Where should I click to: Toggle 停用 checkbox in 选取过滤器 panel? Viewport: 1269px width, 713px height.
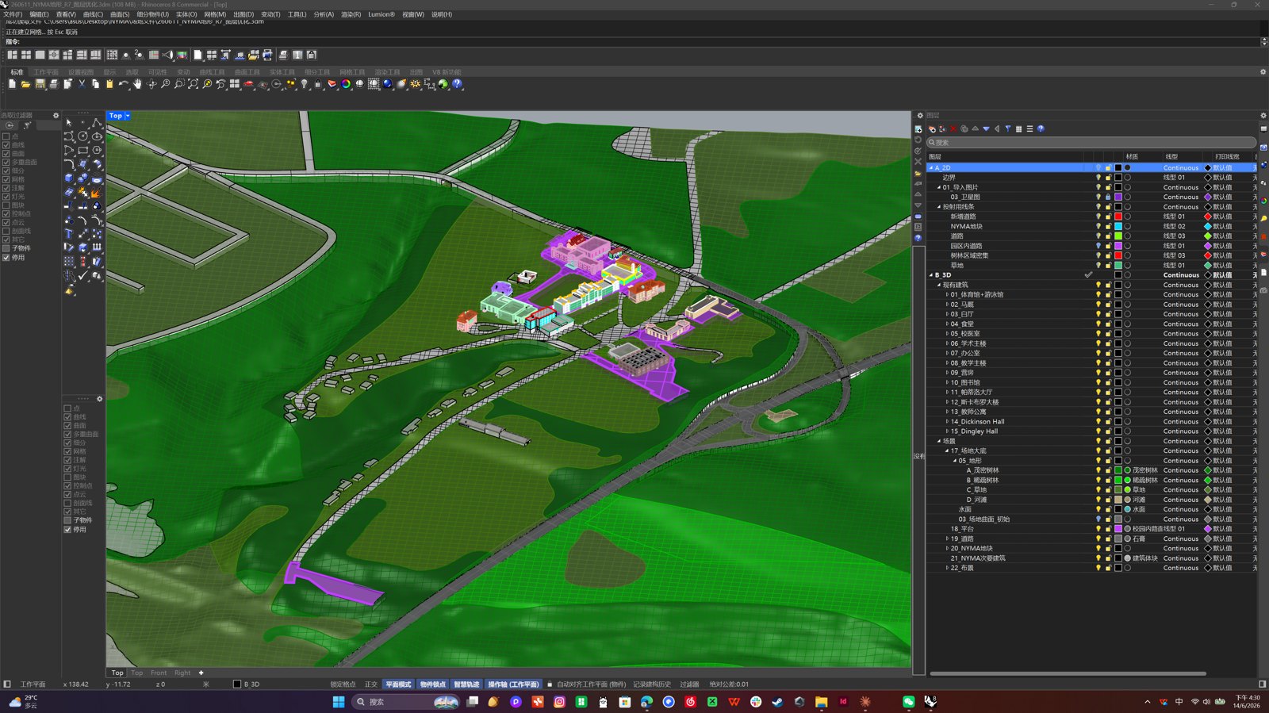(6, 258)
